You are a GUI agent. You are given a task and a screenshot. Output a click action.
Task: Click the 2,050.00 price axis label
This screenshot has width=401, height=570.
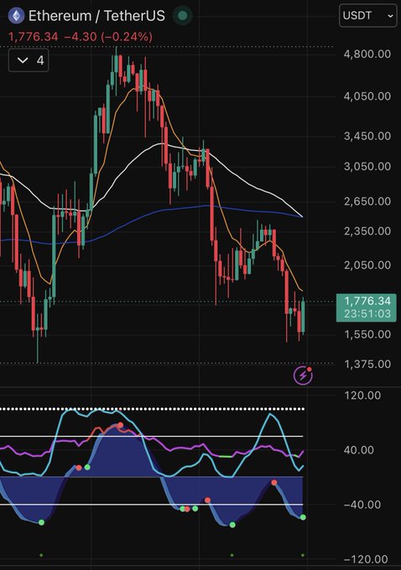point(367,265)
